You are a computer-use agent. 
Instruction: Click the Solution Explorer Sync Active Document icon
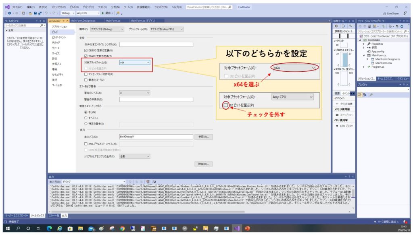tap(397, 26)
